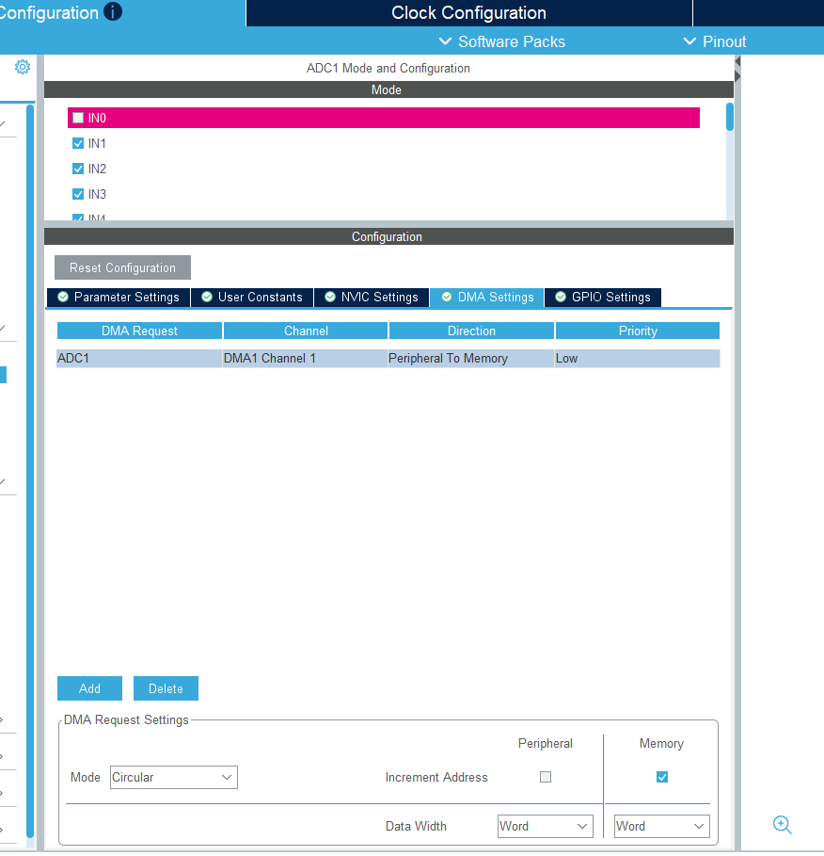Click the info icon beside Configuration title
The width and height of the screenshot is (824, 856).
point(113,12)
